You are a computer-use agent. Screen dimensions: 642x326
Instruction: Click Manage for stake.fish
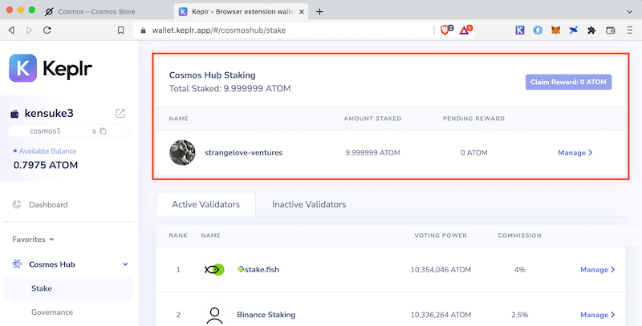pos(598,270)
